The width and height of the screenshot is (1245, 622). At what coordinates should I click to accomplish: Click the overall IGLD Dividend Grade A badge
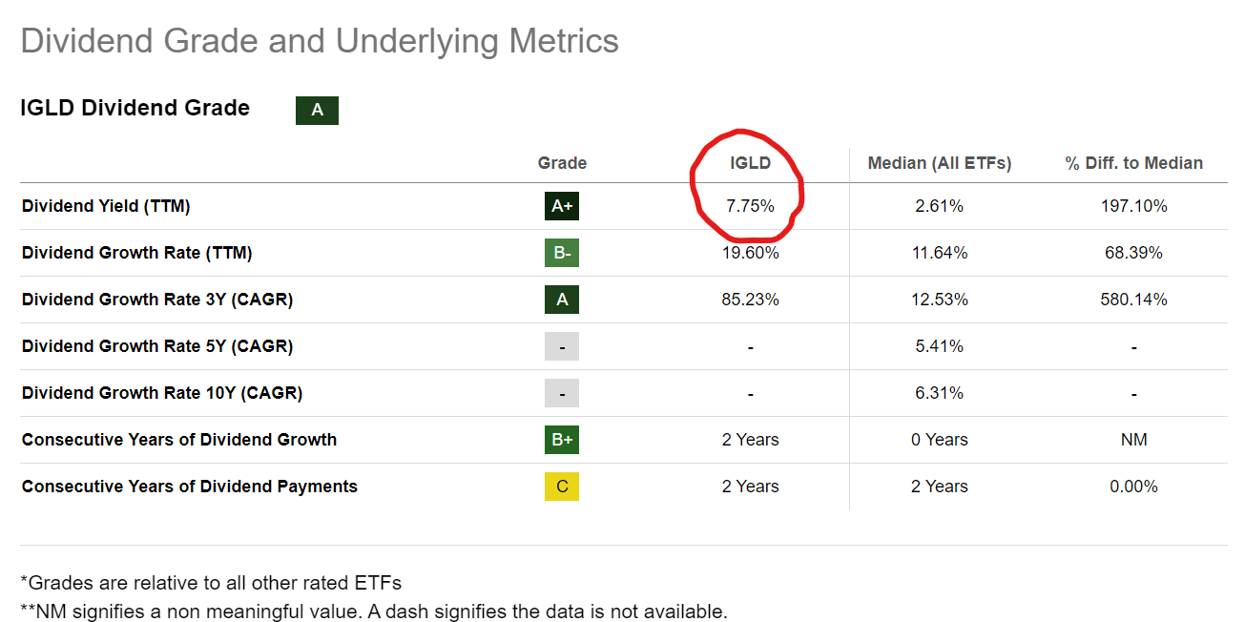317,111
